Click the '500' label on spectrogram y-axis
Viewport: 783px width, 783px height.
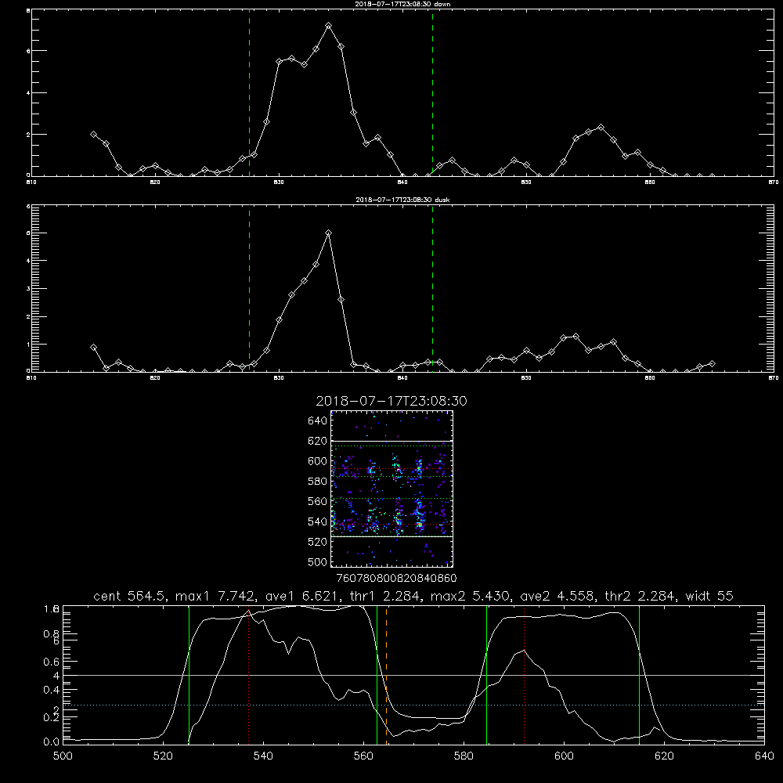[318, 561]
